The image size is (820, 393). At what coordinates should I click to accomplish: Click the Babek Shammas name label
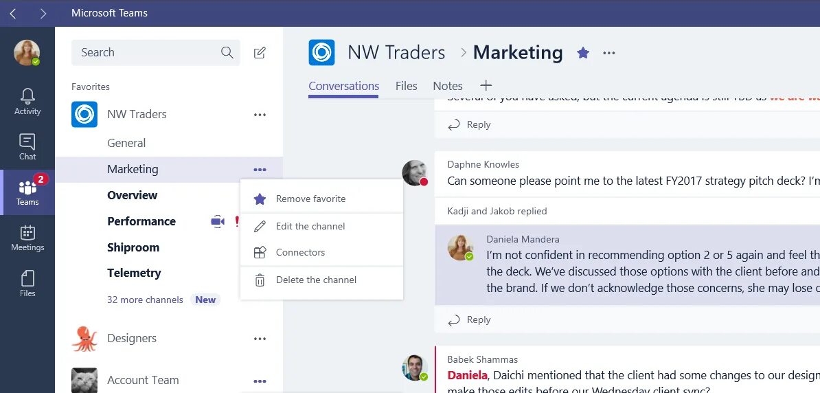click(483, 359)
